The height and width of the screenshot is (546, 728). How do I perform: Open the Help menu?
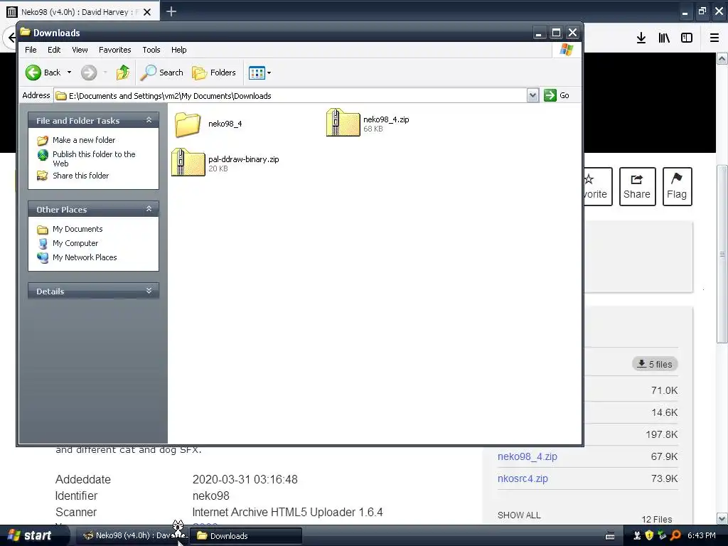[x=178, y=50]
